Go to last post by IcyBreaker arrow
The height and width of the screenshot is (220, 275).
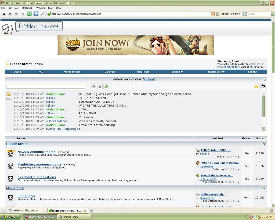pyautogui.click(x=238, y=169)
